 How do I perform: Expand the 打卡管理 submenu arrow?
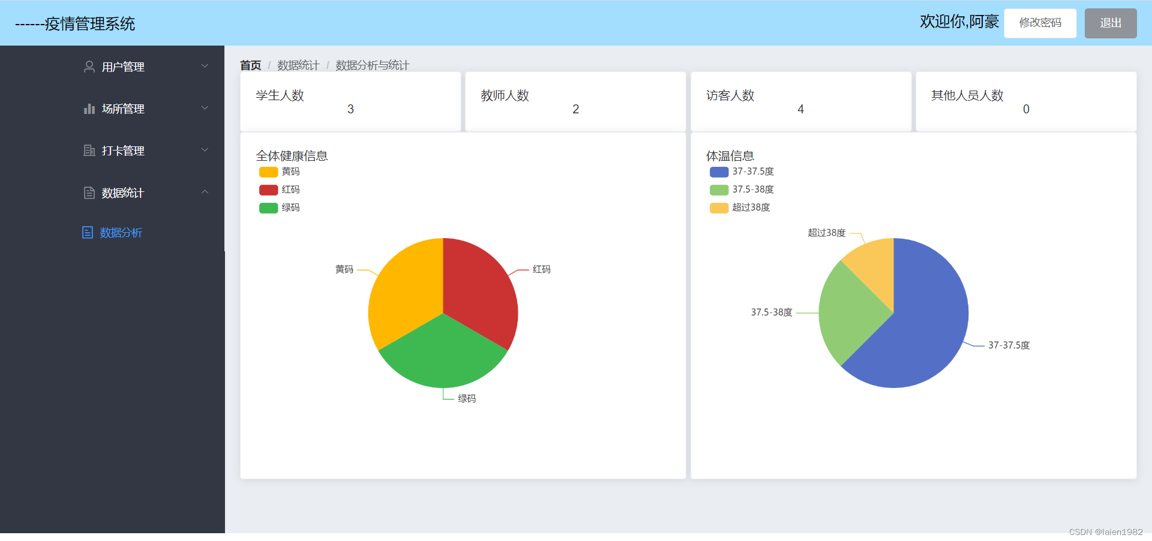[205, 150]
